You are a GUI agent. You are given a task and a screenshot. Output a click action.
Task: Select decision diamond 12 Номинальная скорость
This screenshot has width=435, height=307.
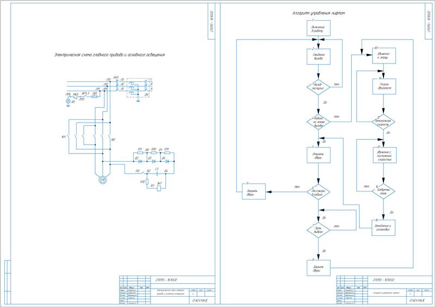(x=383, y=122)
